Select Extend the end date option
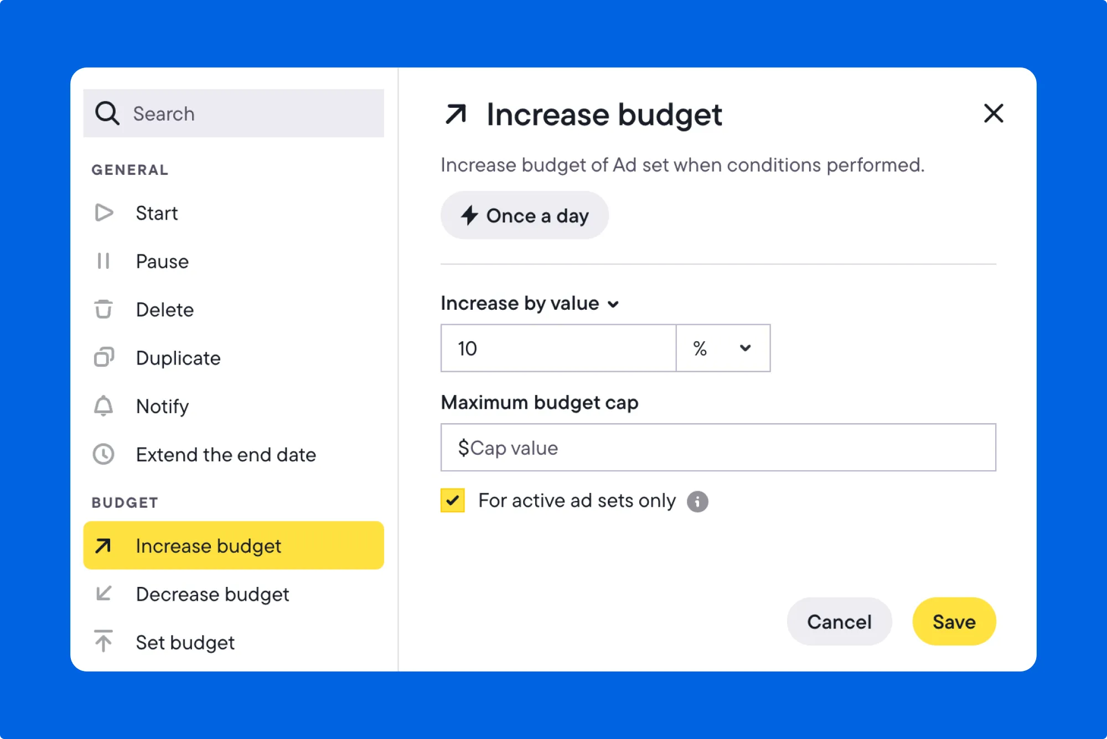1107x739 pixels. 226,454
